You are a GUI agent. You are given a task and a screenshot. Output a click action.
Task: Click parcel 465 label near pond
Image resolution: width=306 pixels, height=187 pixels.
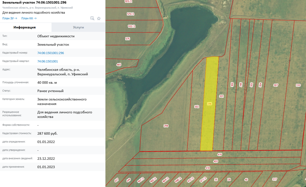(119, 64)
